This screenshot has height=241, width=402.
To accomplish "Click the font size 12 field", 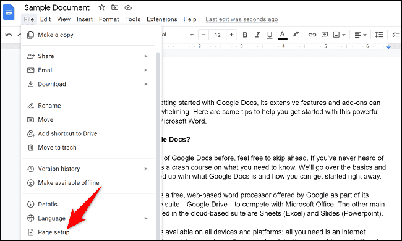I will [x=218, y=35].
